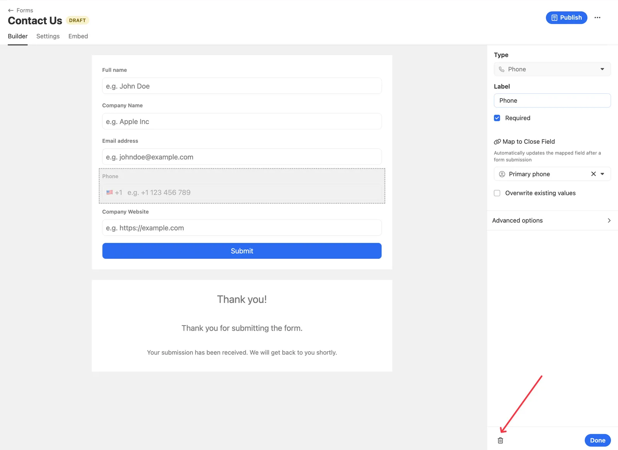Click the Thank you! heading
The image size is (618, 450).
click(242, 299)
